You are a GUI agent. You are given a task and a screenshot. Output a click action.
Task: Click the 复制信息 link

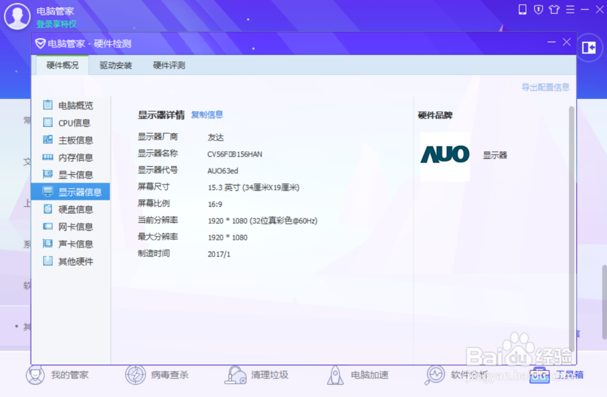[207, 115]
